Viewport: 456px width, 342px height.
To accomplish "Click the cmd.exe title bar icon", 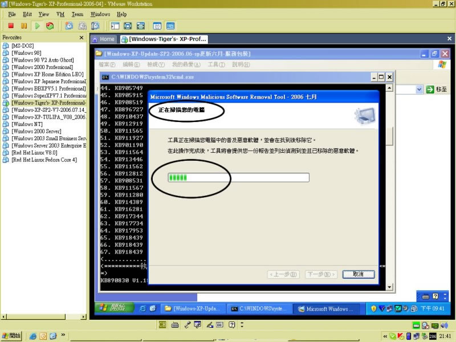I will (105, 77).
